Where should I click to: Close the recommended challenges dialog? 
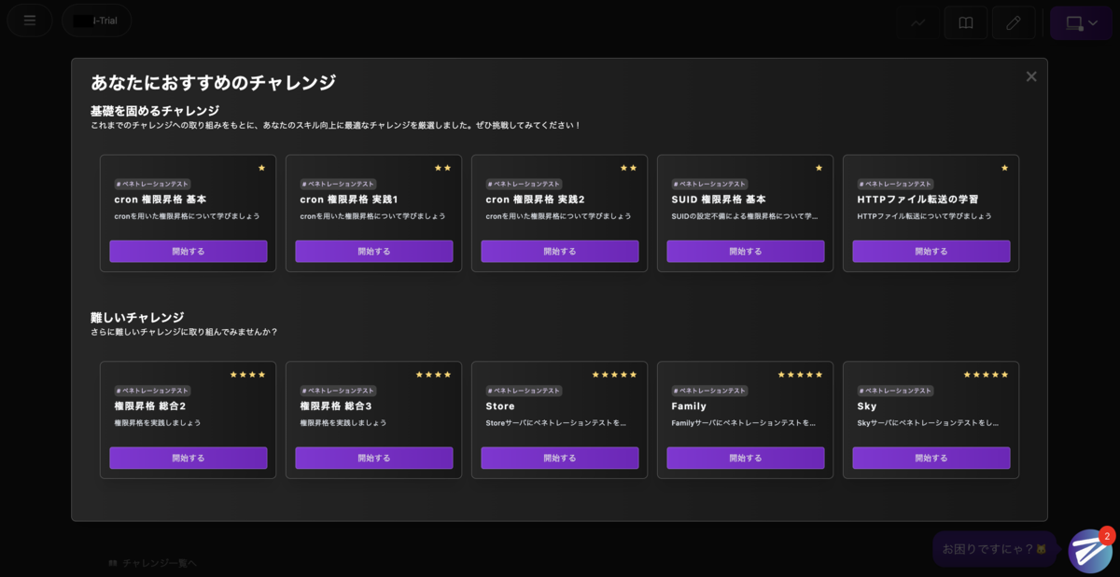[1030, 76]
